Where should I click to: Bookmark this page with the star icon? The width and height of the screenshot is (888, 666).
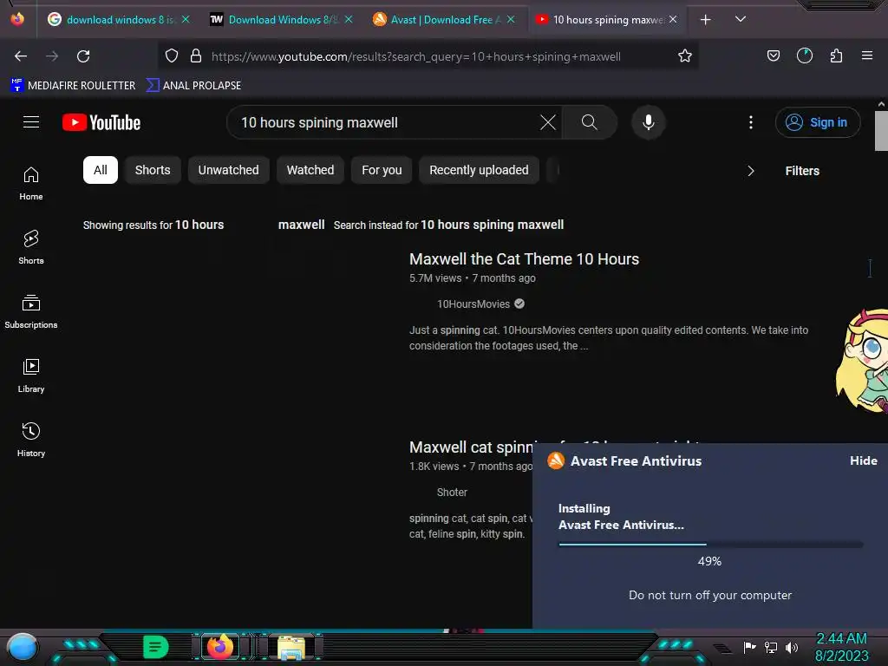point(685,55)
